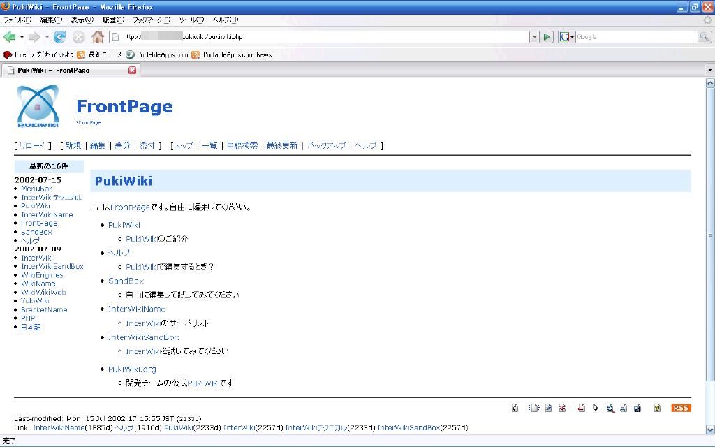Click the footer recent changes icon
The image size is (715, 447).
[624, 408]
